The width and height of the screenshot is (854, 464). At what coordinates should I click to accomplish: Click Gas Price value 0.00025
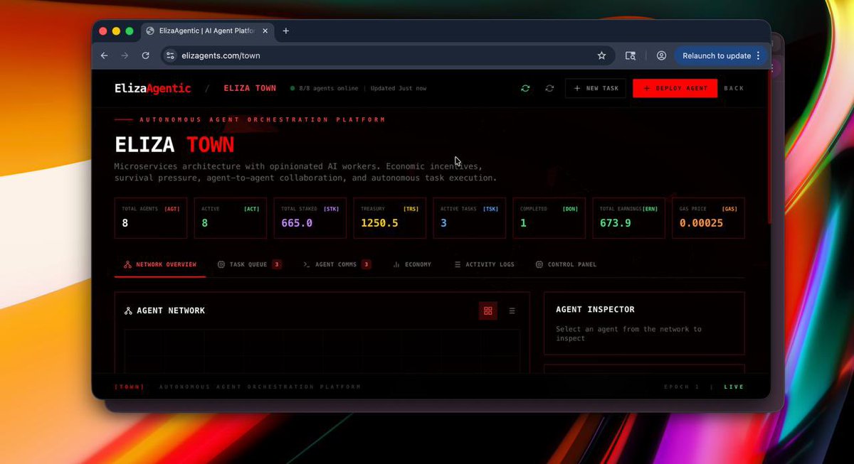click(701, 223)
